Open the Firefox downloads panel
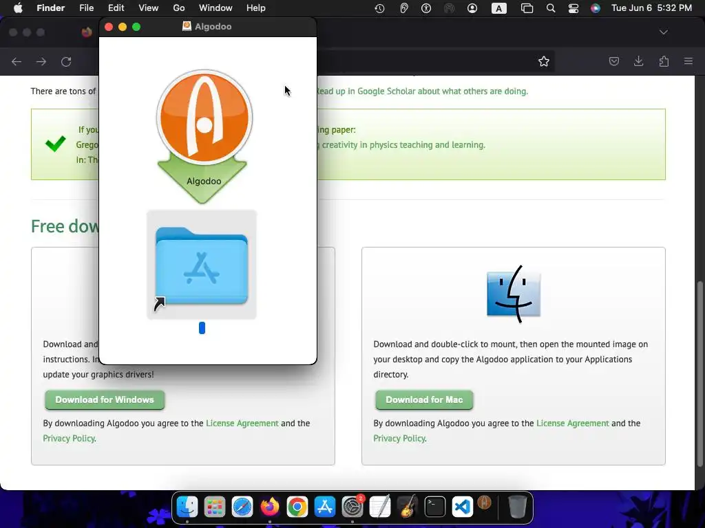705x528 pixels. coord(638,61)
